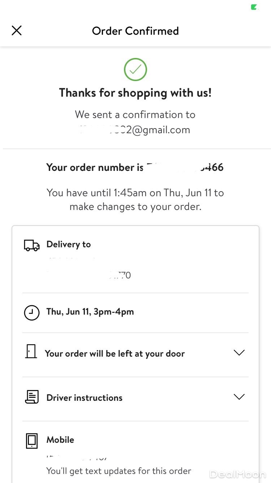271x483 pixels.
Task: Tap the mobile phone icon
Action: pos(32,441)
